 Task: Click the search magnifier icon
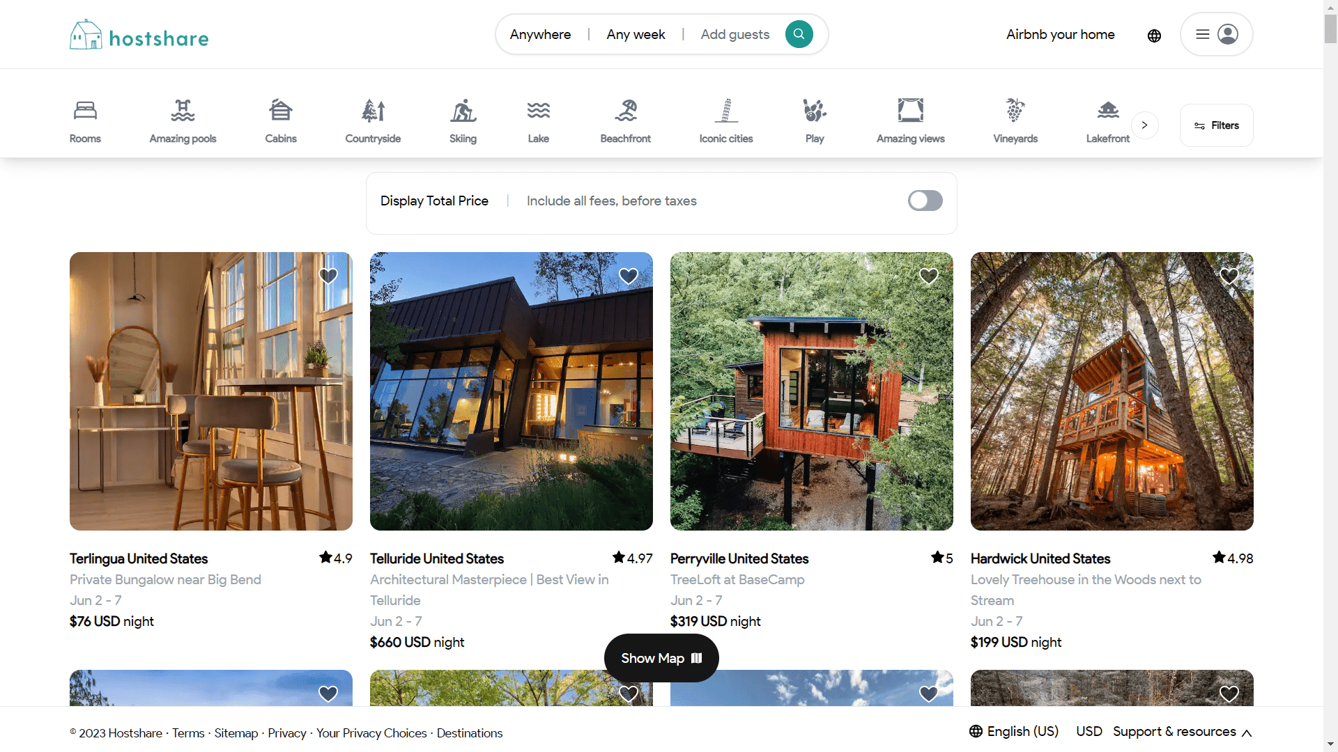799,33
